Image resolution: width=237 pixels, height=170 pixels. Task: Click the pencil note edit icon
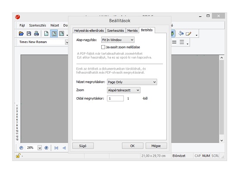[x=188, y=34]
